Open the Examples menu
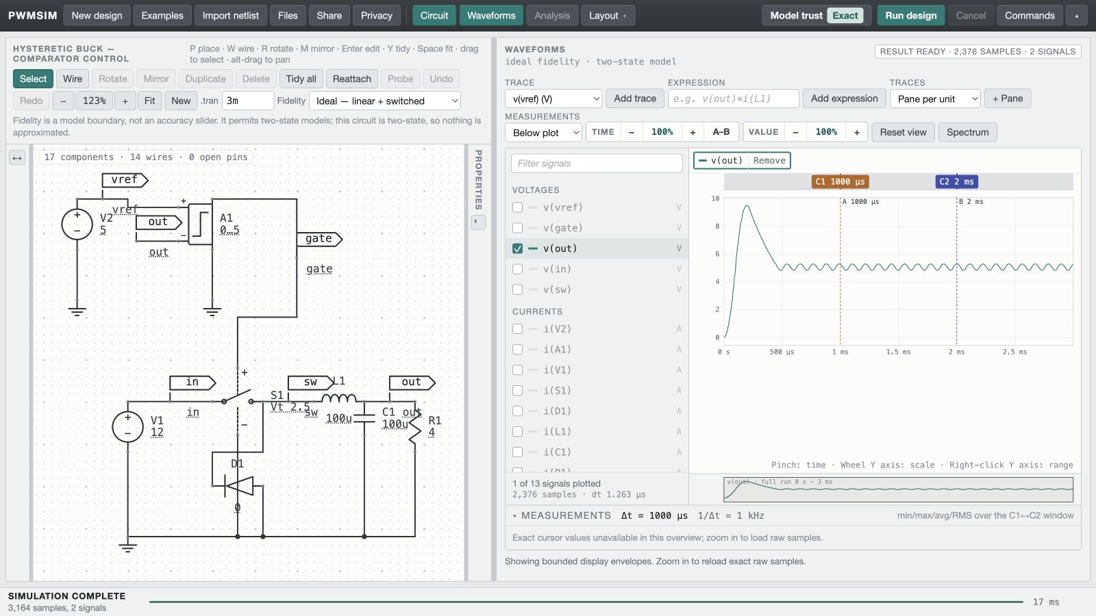1096x616 pixels. [x=162, y=16]
